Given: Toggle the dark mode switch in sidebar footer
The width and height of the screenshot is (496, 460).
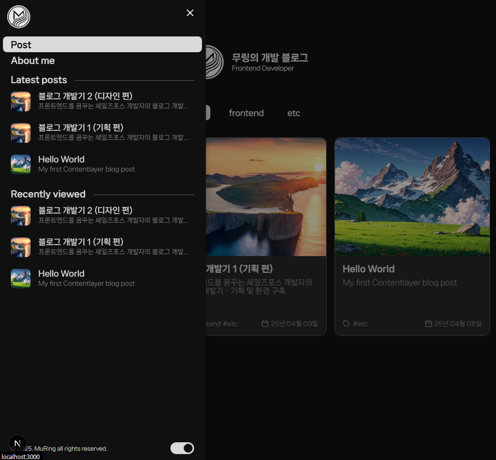Looking at the screenshot, I should click(x=182, y=448).
